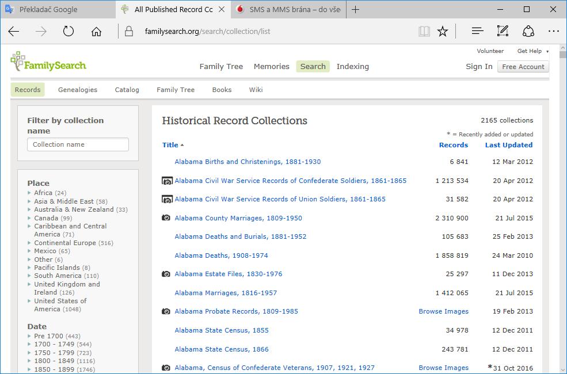Open the Get Help dropdown
This screenshot has height=374, width=567.
point(532,51)
